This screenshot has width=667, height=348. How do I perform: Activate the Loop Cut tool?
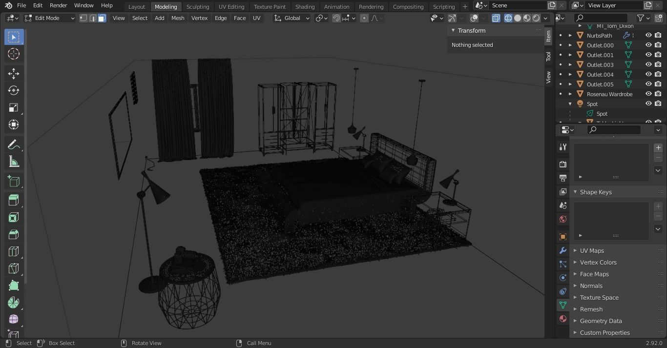coord(14,251)
